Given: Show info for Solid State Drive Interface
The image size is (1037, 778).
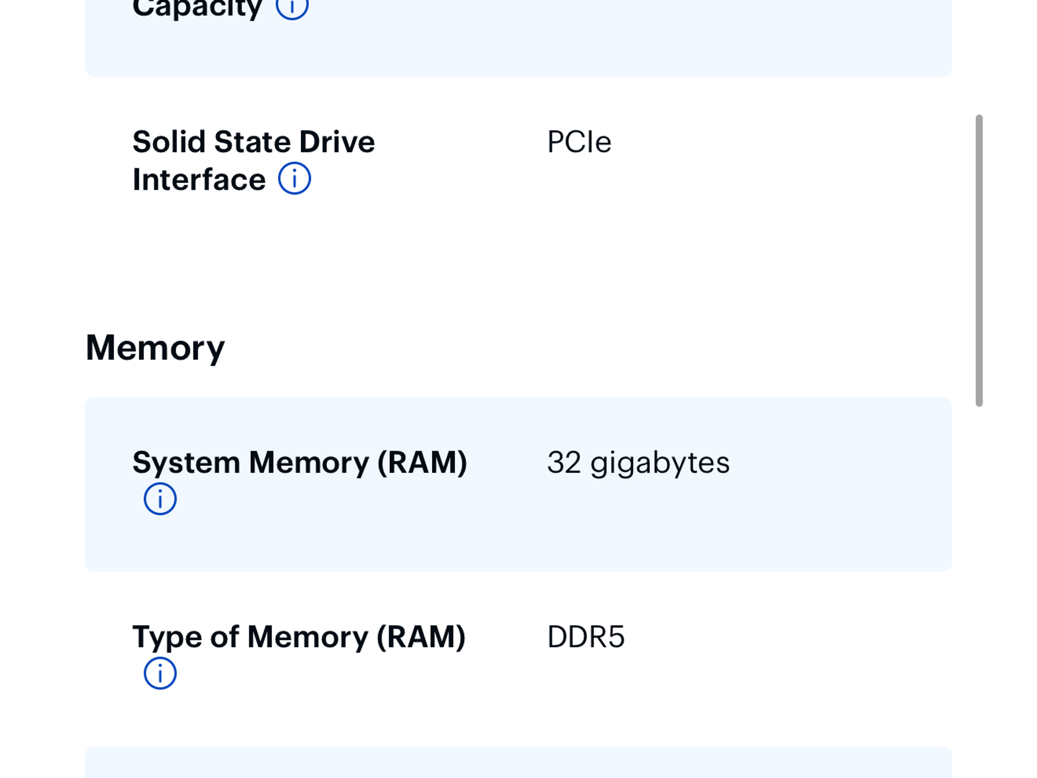Looking at the screenshot, I should (294, 178).
